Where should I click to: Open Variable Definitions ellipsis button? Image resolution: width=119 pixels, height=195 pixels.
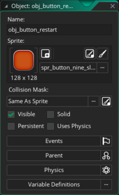106,185
